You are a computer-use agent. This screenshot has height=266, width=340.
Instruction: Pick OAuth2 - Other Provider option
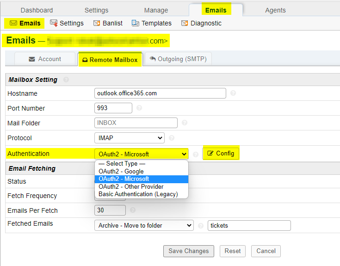[x=131, y=187]
